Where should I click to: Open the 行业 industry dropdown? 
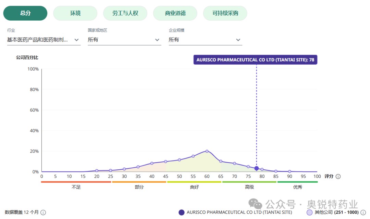44,40
